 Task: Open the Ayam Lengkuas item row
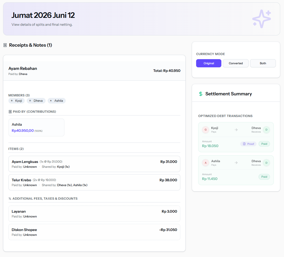94,164
